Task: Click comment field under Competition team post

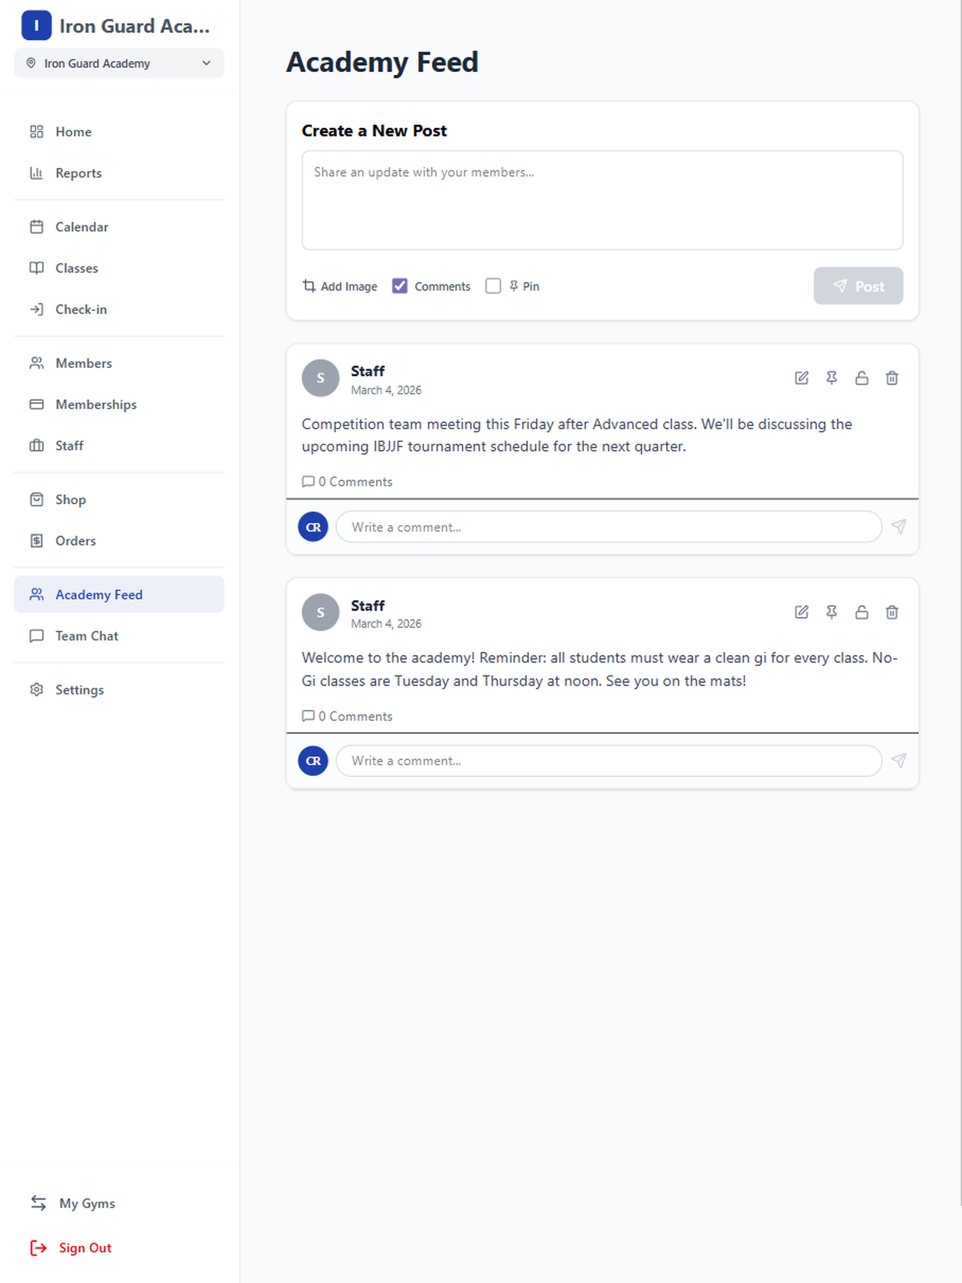Action: [x=609, y=526]
